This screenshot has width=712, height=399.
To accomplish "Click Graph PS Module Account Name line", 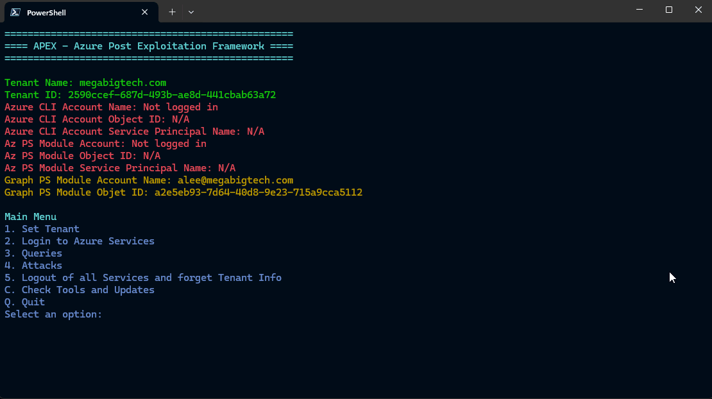I will 149,181.
